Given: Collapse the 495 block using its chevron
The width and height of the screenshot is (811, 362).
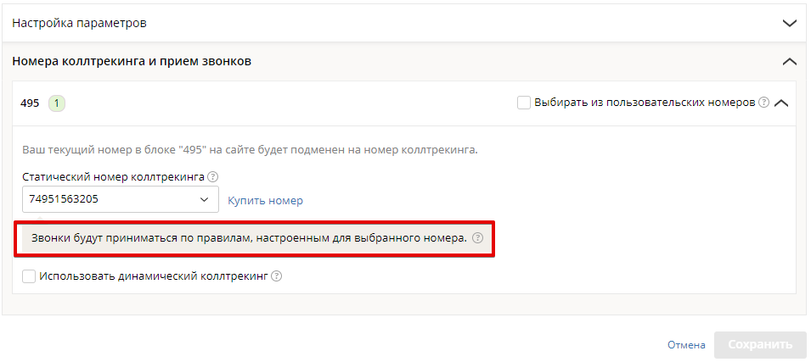Looking at the screenshot, I should pos(781,103).
